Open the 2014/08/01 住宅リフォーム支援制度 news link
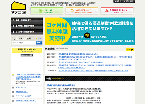The image size is (145, 104). (x=95, y=58)
